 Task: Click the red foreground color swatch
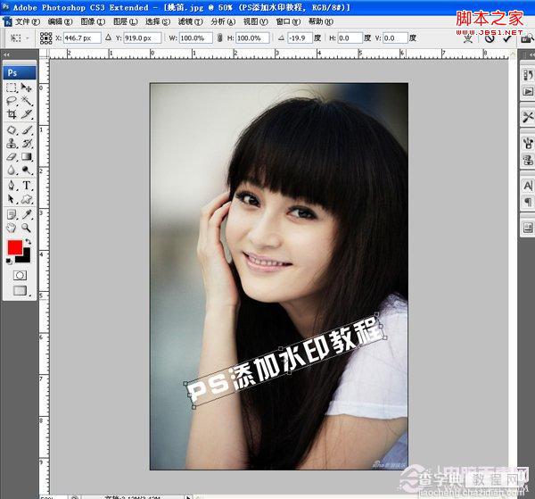pyautogui.click(x=15, y=247)
